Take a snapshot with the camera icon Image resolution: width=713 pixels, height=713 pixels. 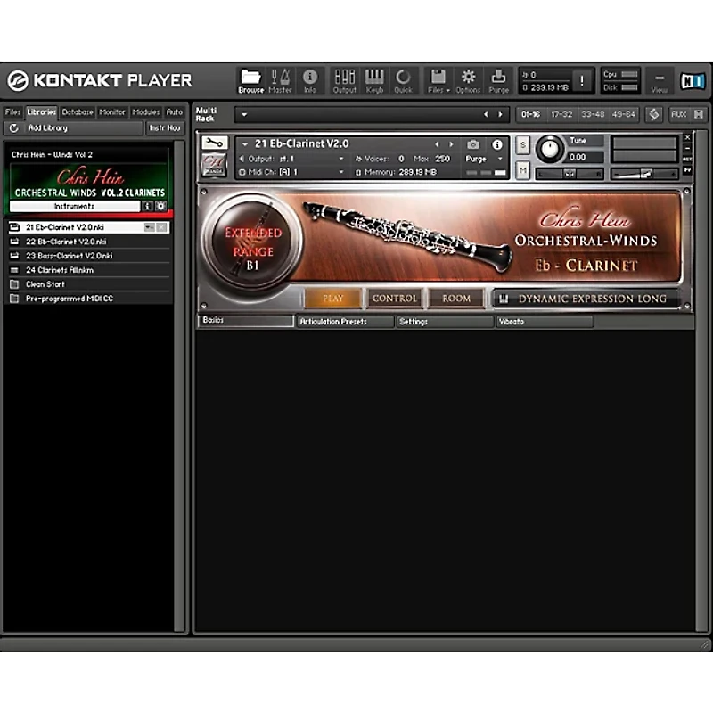click(x=473, y=144)
